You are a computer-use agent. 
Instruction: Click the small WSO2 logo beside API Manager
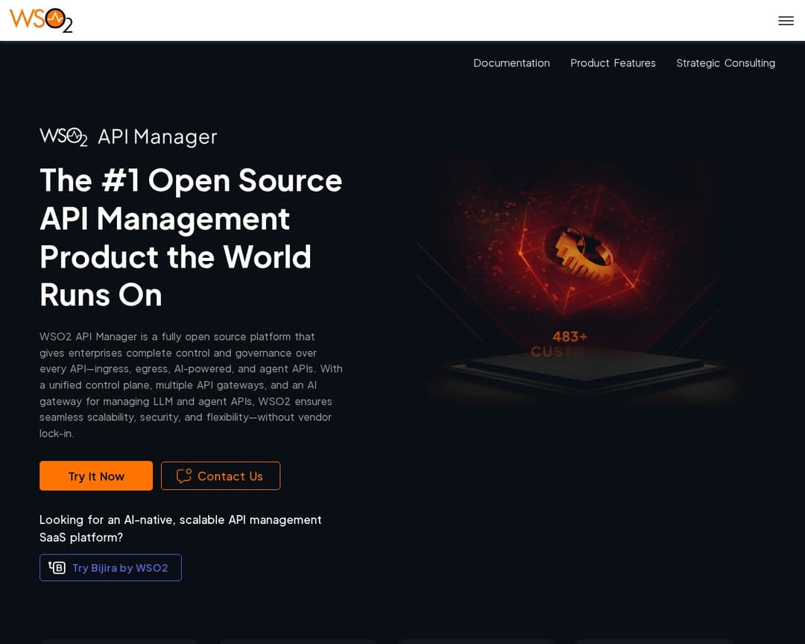point(63,136)
